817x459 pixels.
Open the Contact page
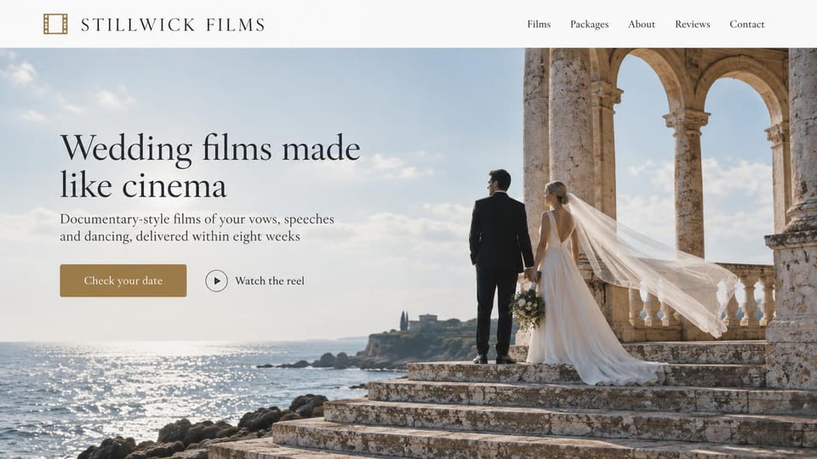pos(746,24)
